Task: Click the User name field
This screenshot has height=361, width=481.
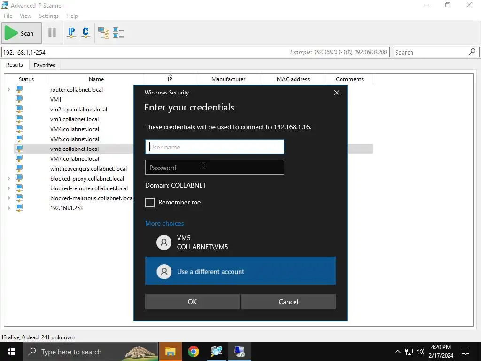Action: pyautogui.click(x=214, y=147)
